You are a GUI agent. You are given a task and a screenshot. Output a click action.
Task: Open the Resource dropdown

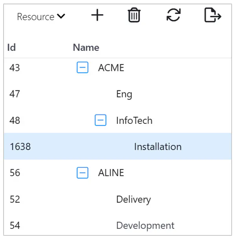tap(41, 17)
